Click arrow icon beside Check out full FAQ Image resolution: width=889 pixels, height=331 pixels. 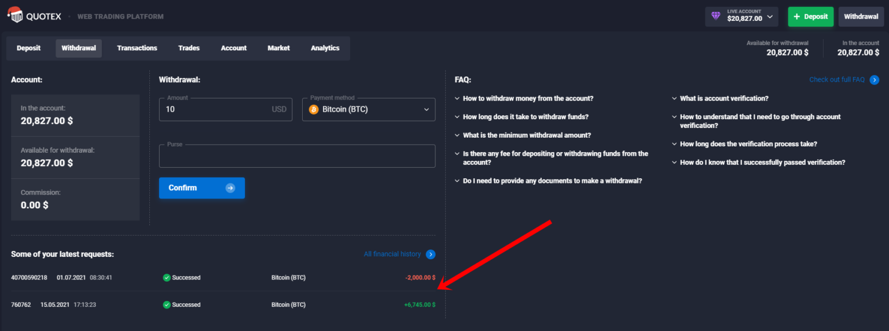874,80
